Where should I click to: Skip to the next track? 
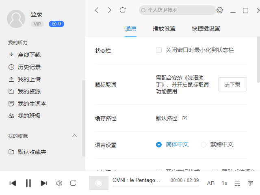tap(44, 183)
